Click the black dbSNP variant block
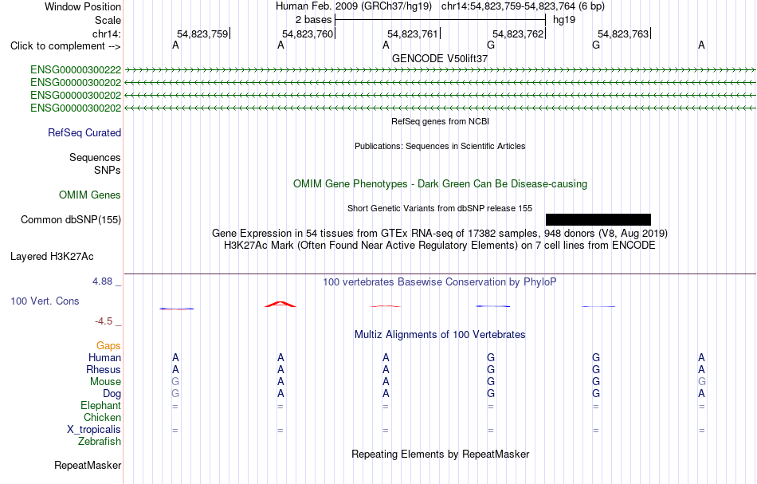Screen dimensions: 757x484 tap(598, 220)
